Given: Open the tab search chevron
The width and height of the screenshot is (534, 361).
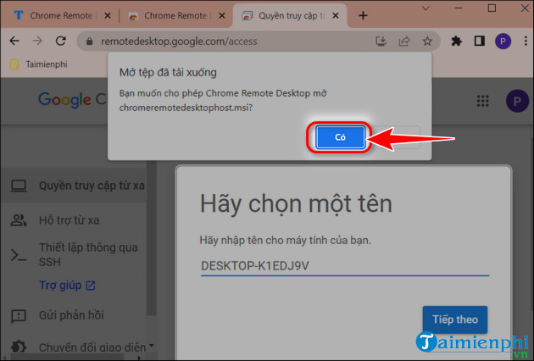Looking at the screenshot, I should tap(426, 8).
